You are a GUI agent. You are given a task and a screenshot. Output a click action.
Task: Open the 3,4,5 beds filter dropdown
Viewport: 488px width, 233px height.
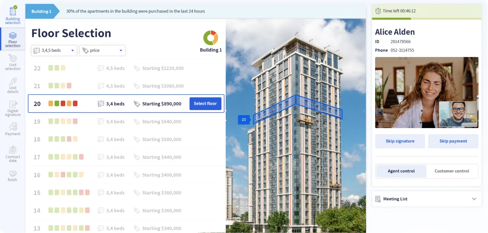pos(54,50)
